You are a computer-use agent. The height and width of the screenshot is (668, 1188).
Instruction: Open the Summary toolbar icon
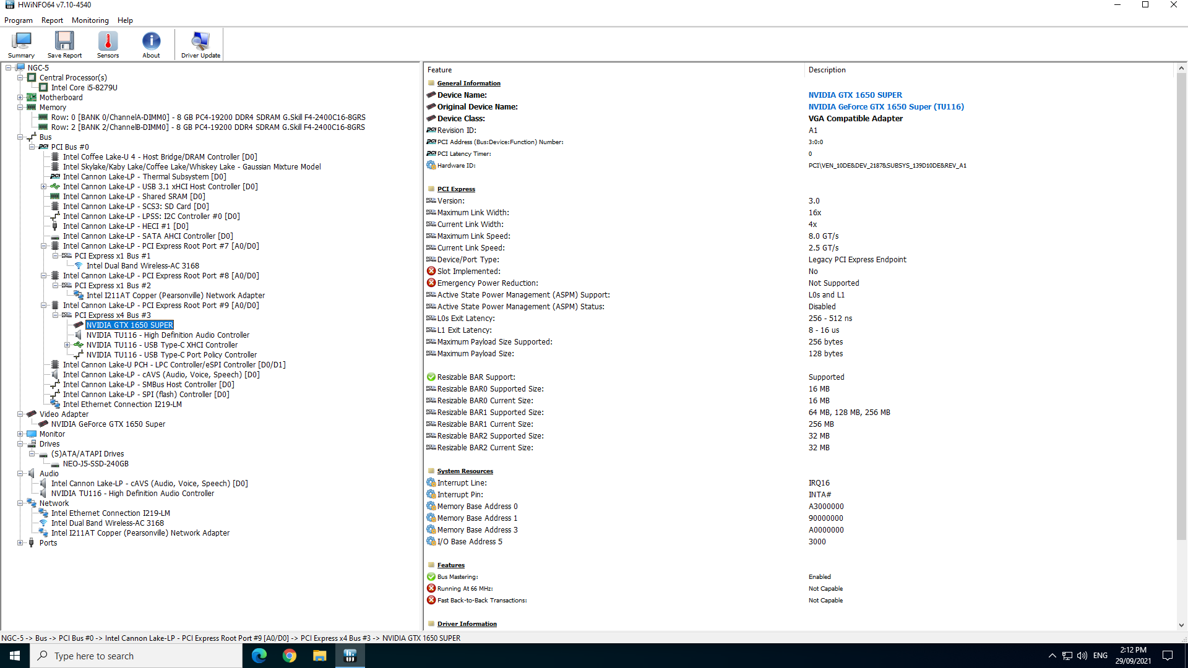[21, 45]
